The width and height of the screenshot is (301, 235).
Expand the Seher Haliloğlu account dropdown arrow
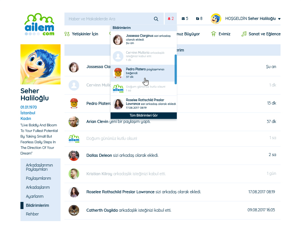click(280, 19)
